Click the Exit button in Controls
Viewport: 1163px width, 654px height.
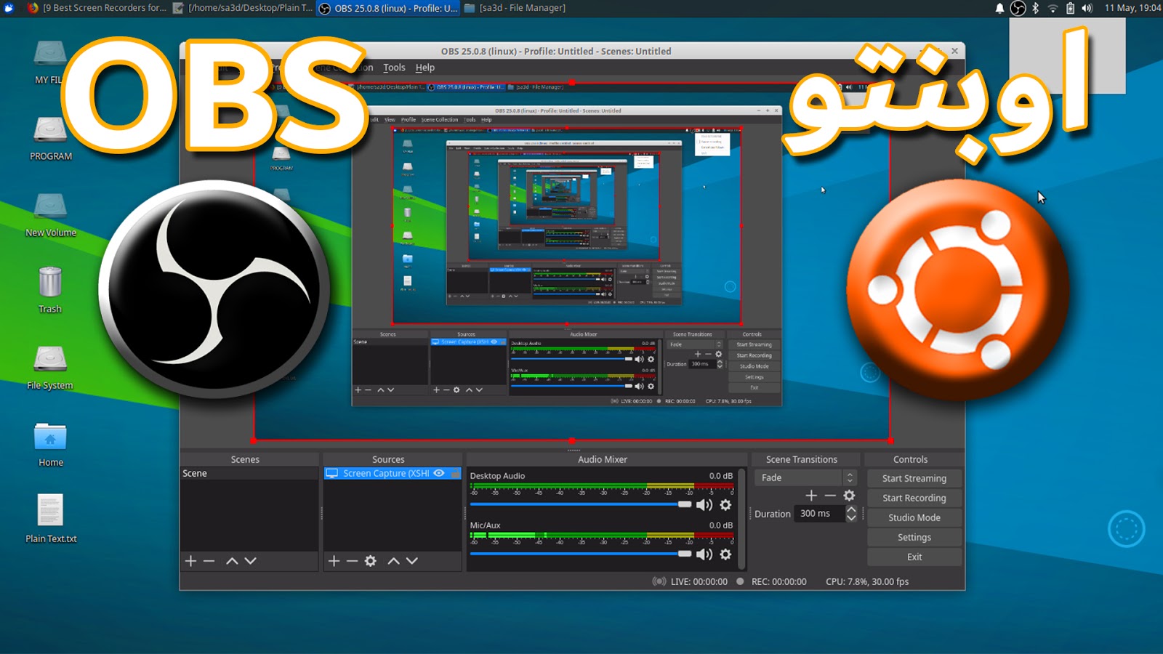pos(914,557)
